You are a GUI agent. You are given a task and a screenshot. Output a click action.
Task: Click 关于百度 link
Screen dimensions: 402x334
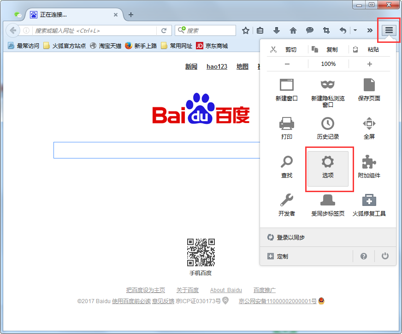(x=188, y=290)
